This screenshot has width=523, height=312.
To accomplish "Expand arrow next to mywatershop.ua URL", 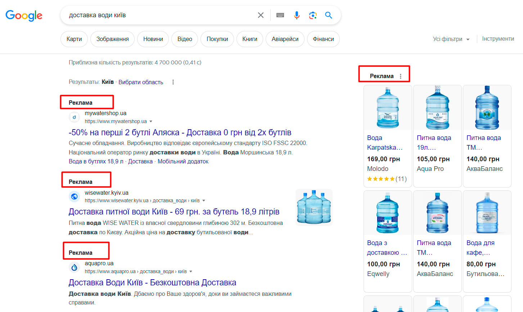I will click(151, 121).
